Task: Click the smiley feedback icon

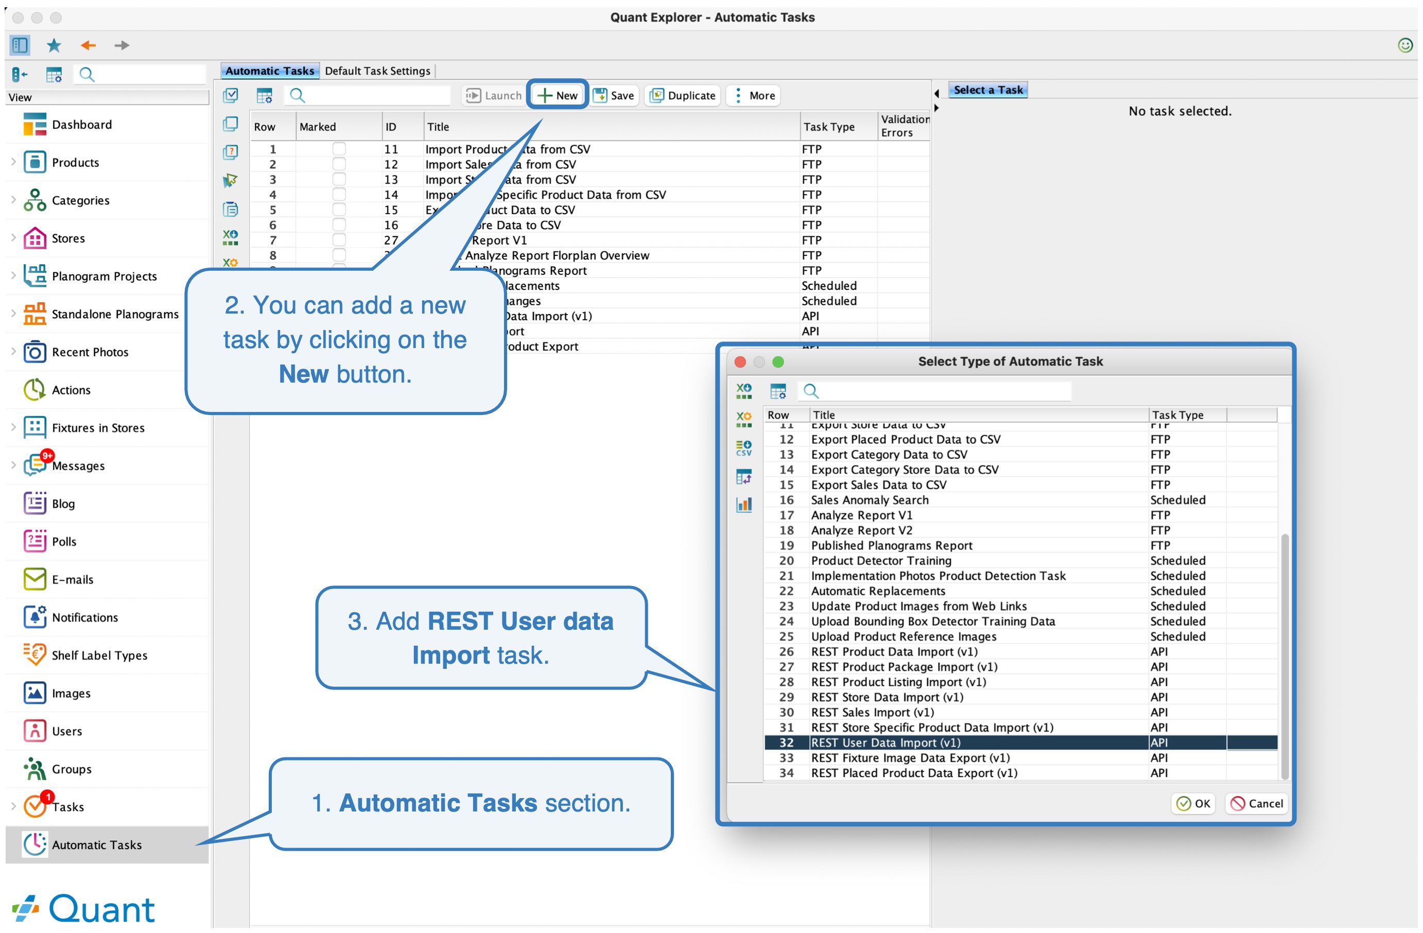Action: [x=1405, y=45]
